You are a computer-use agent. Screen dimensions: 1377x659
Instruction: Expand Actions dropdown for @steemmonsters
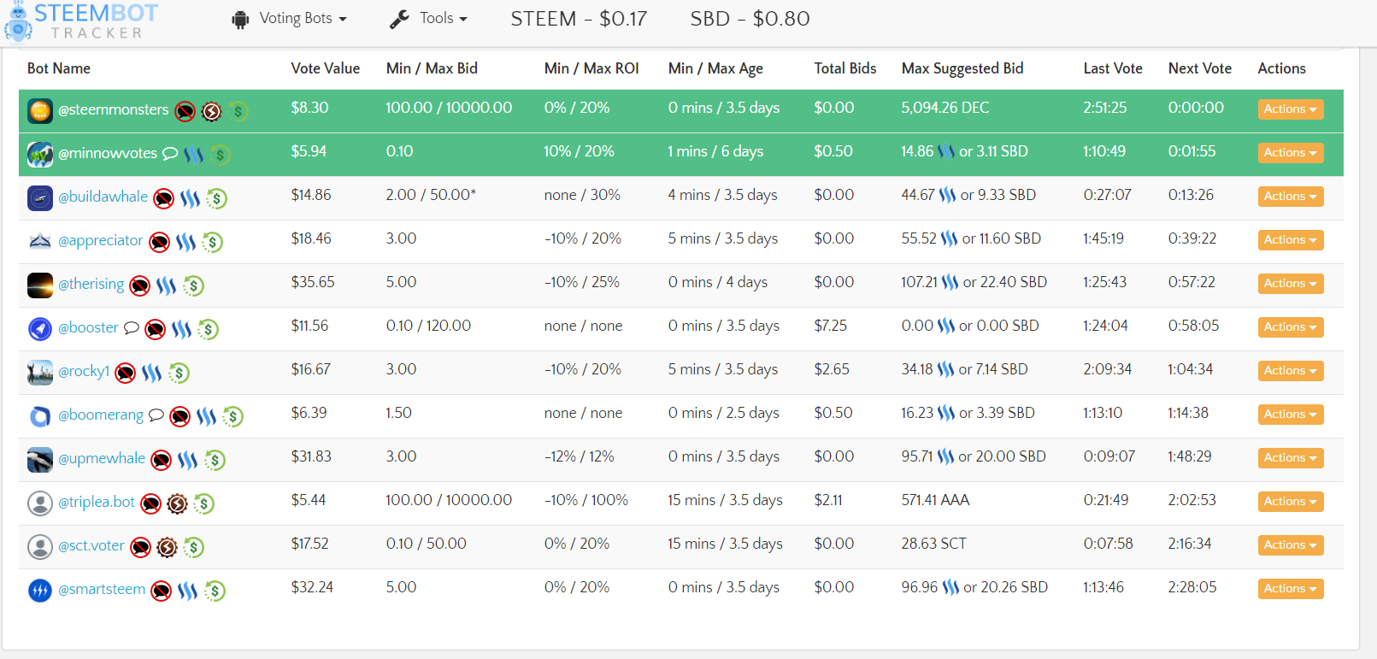1290,109
